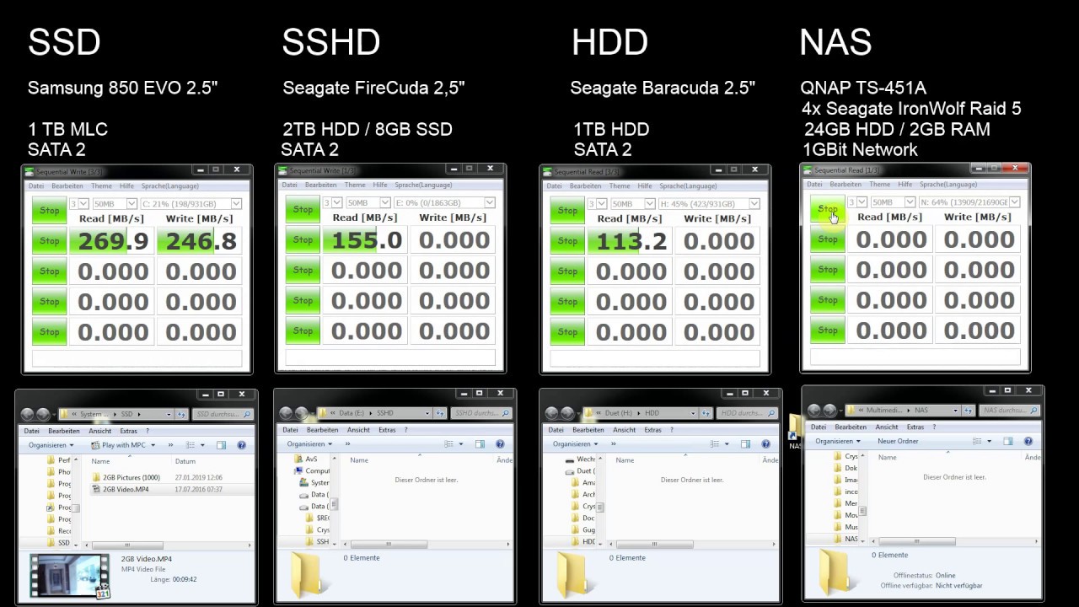Screen dimensions: 1079x607
Task: Refresh the Multimedia NAS address bar
Action: 969,411
